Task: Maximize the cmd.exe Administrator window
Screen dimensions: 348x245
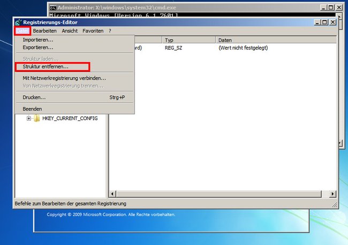Action: pyautogui.click(x=331, y=7)
